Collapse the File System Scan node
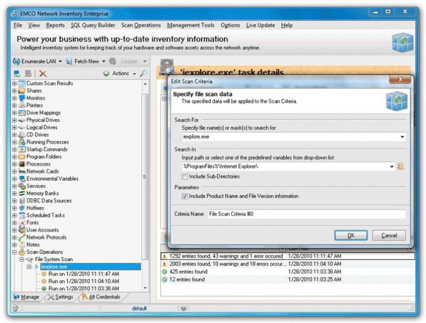The width and height of the screenshot is (426, 323). click(22, 259)
